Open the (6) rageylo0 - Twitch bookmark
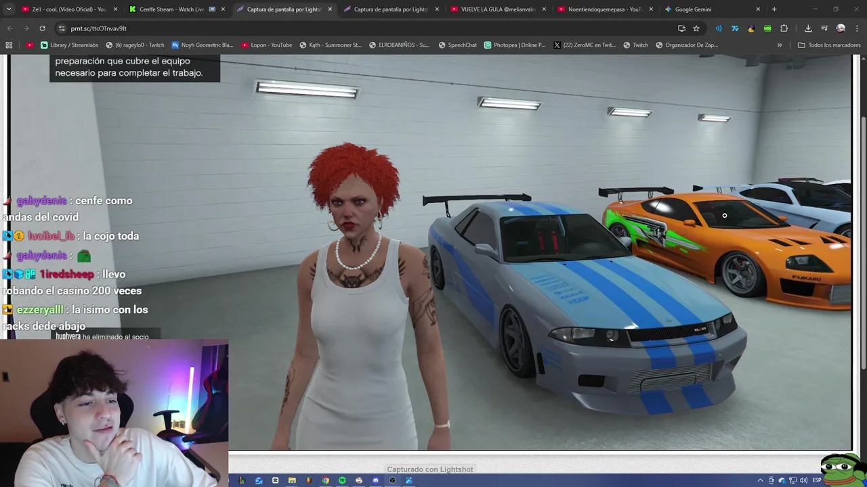Screen dimensions: 867x487 tap(135, 45)
